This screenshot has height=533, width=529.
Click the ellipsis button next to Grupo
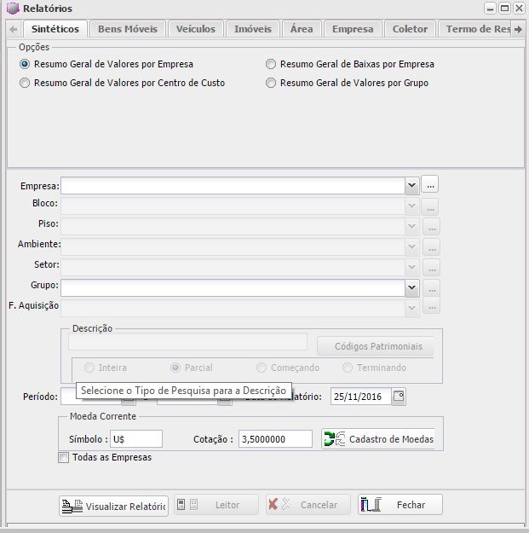430,288
